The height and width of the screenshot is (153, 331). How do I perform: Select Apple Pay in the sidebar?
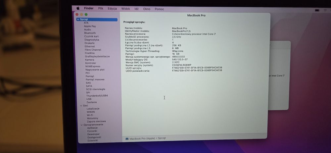tap(90, 26)
